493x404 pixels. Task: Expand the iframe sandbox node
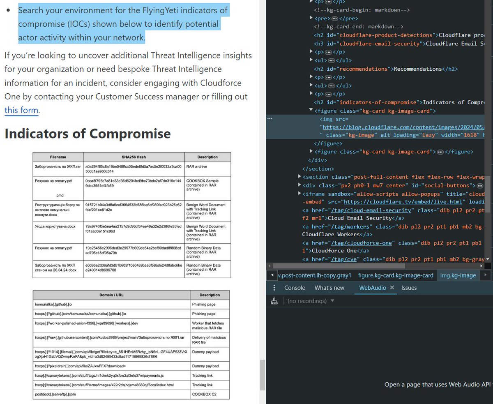pyautogui.click(x=299, y=194)
